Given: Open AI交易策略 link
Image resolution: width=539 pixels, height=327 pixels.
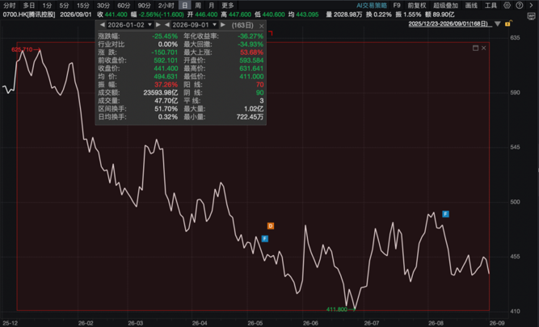Looking at the screenshot, I should pyautogui.click(x=371, y=5).
